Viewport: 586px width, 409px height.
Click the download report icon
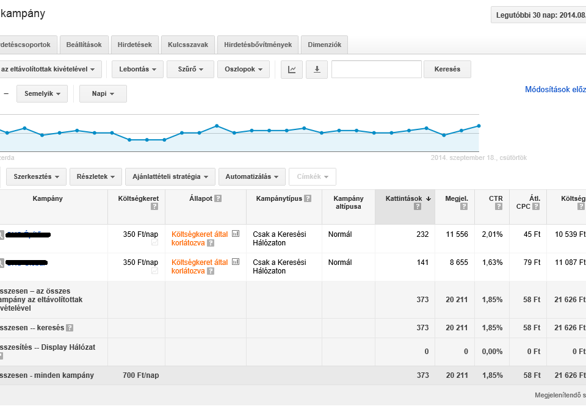pyautogui.click(x=317, y=70)
